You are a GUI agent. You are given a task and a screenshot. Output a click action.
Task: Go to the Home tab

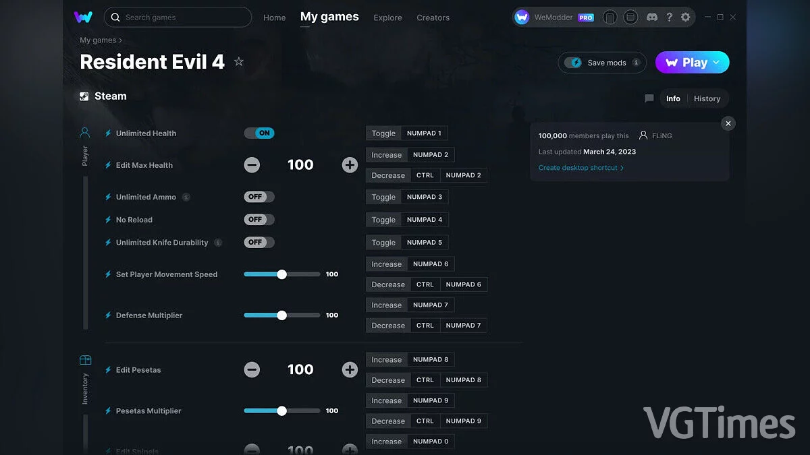pos(275,18)
